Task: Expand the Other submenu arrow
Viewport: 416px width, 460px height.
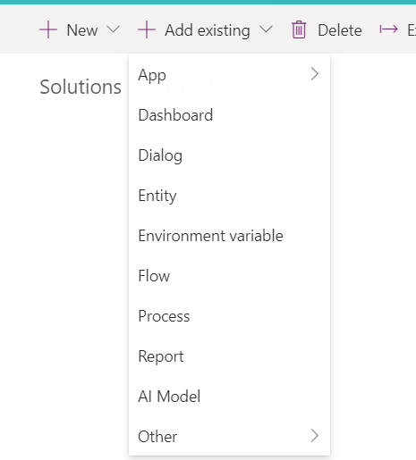Action: (x=315, y=436)
